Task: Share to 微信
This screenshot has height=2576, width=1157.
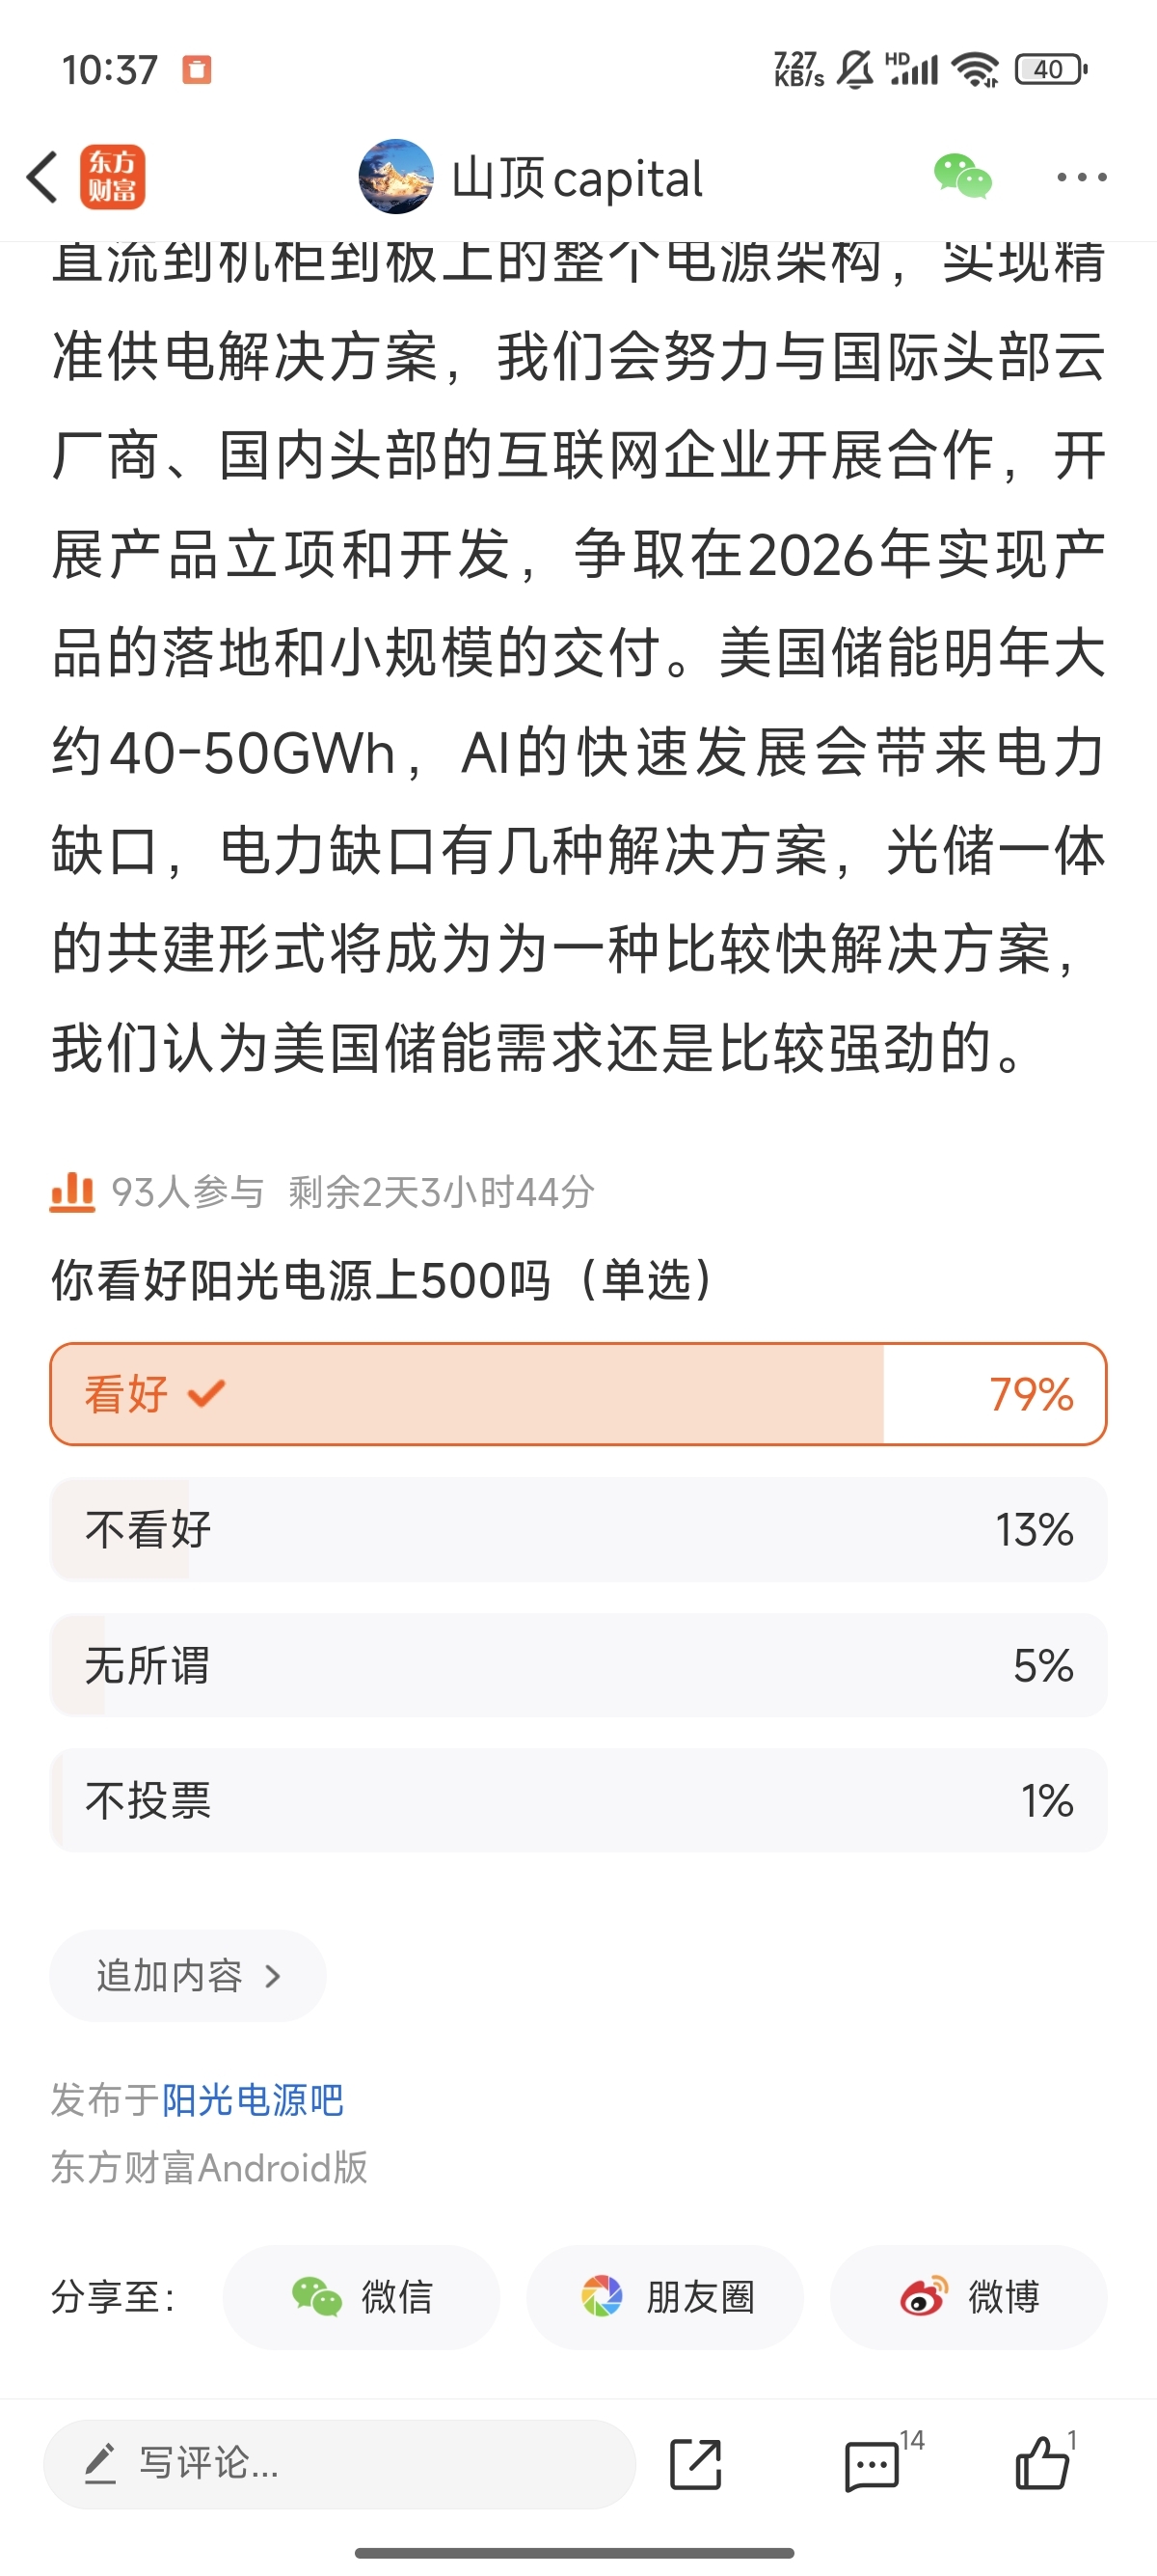Action: tap(361, 2297)
